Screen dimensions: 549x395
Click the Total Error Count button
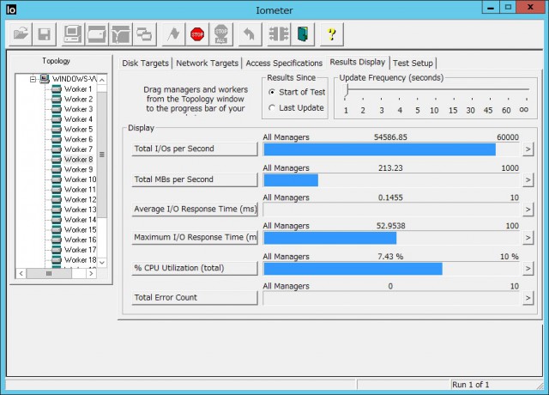[x=196, y=298]
